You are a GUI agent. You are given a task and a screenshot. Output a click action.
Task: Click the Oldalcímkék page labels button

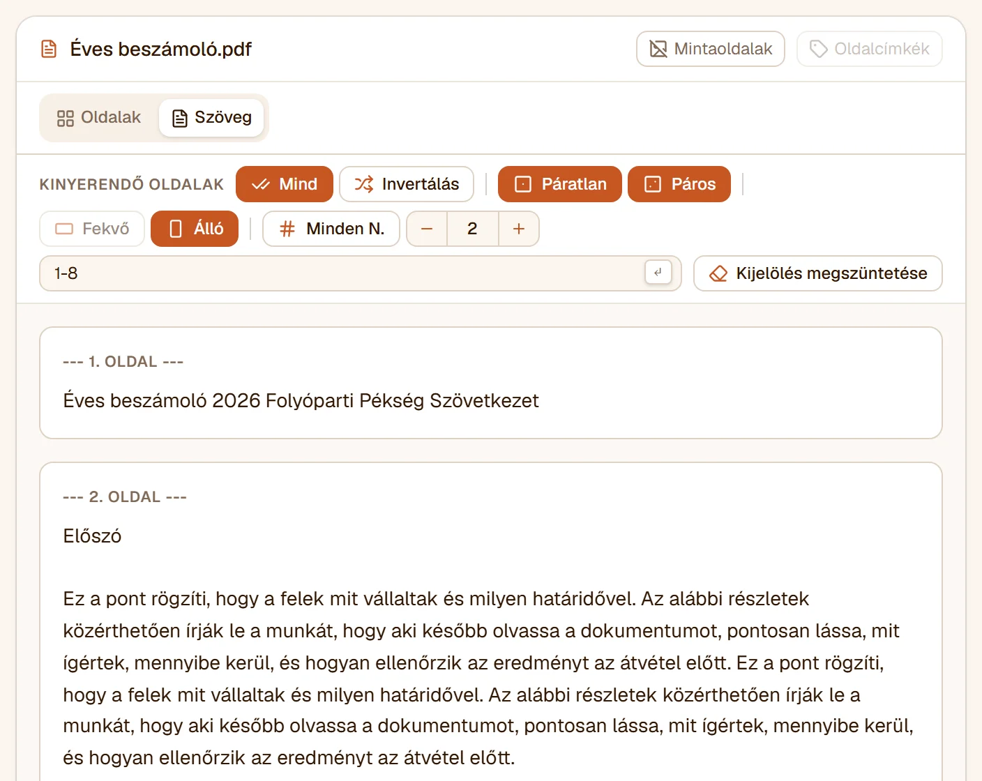click(x=869, y=49)
